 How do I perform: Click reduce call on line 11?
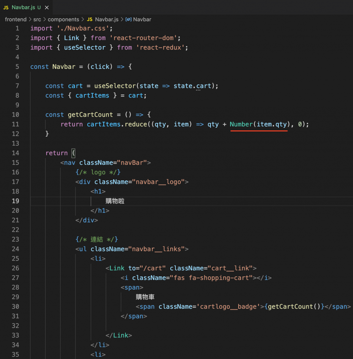(136, 124)
